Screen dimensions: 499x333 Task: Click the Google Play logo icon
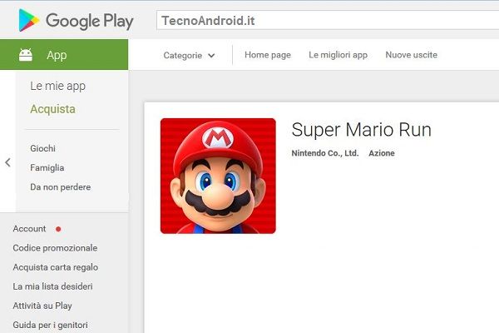click(29, 21)
